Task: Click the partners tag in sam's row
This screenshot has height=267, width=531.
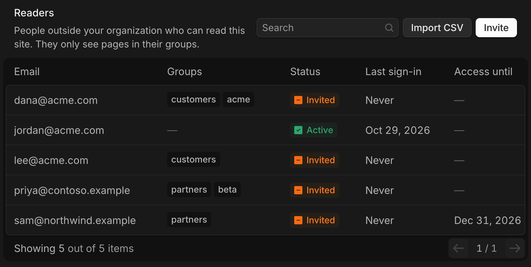Action: pyautogui.click(x=189, y=220)
